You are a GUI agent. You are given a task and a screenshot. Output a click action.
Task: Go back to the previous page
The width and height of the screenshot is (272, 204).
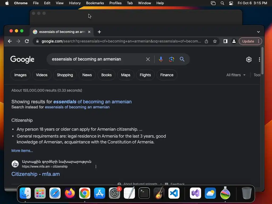10,41
